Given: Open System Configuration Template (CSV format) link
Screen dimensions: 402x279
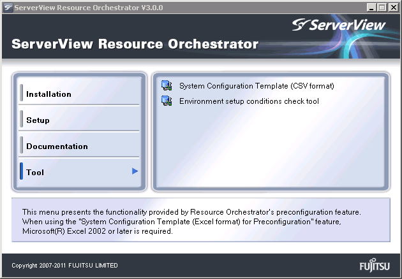Looking at the screenshot, I should (x=257, y=86).
